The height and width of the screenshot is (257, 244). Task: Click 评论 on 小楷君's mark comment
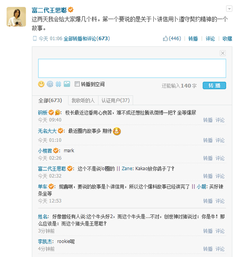(220, 158)
